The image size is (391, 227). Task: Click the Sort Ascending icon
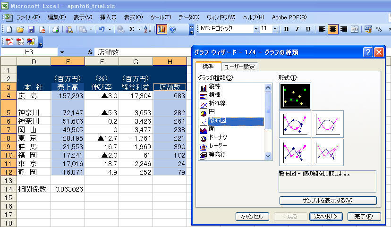147,29
